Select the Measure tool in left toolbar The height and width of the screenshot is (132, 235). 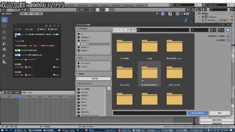tap(4, 62)
